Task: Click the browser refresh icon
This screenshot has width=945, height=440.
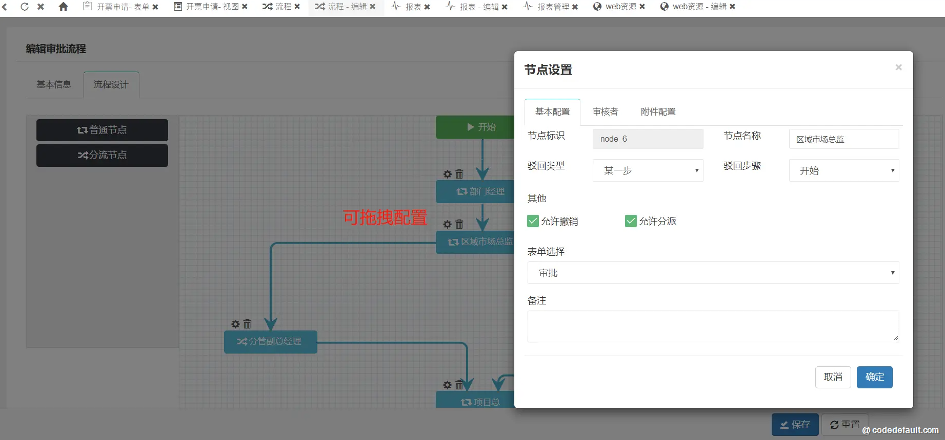Action: coord(24,7)
